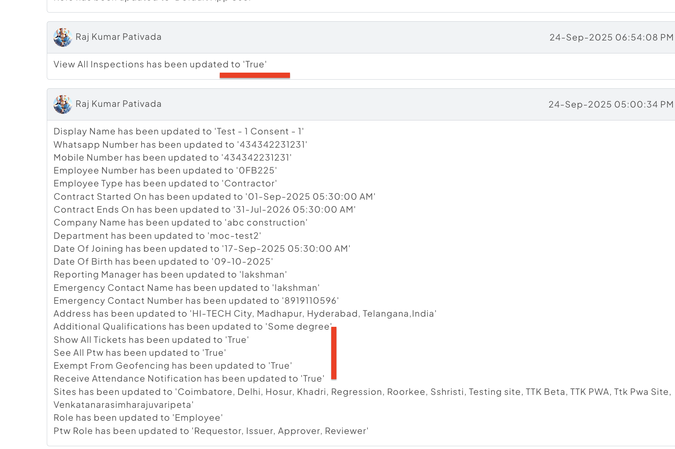
Task: Click the Display Name update line
Action: point(179,132)
